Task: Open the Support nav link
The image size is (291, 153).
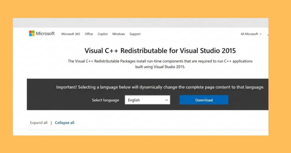Action: 135,34
